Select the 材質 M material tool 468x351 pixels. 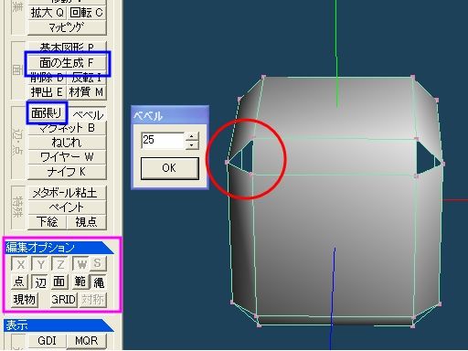coord(86,92)
